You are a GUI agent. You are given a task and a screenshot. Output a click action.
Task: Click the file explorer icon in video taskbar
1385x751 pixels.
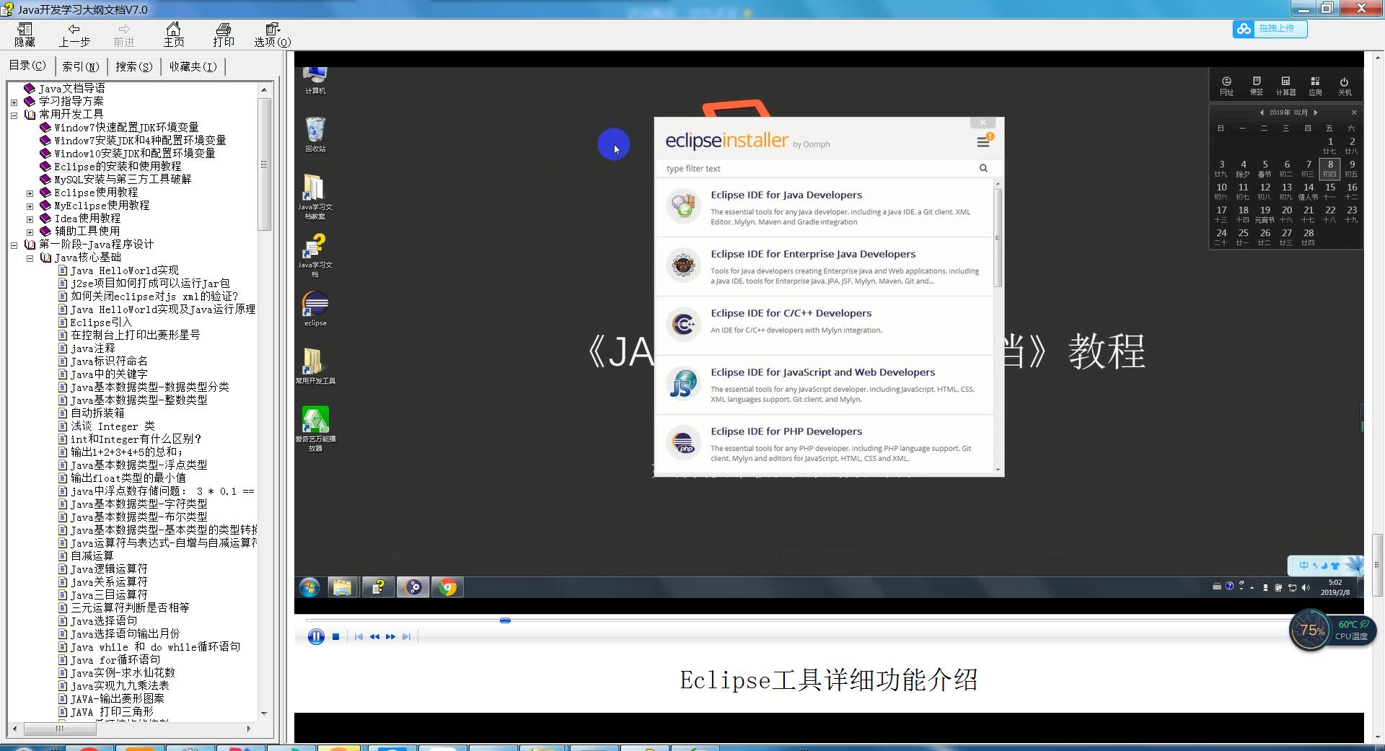[342, 587]
